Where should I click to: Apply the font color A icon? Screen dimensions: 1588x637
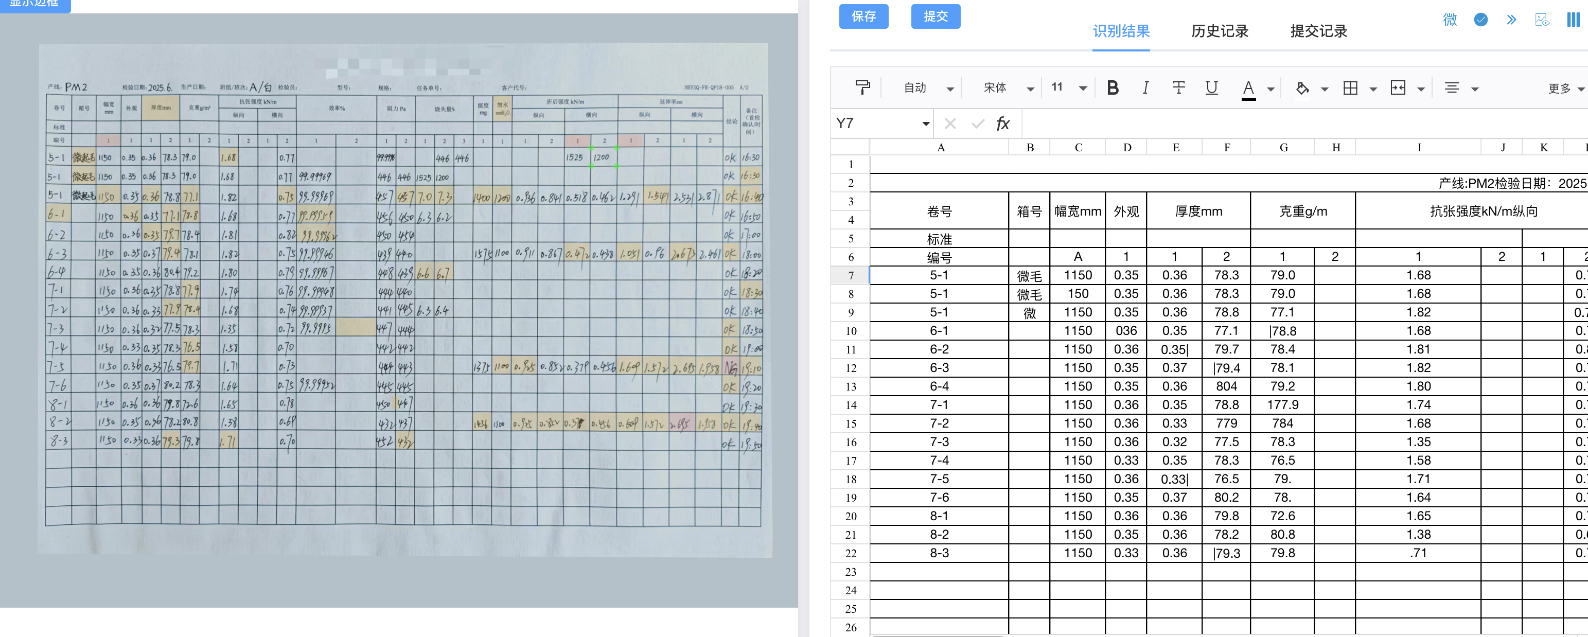click(x=1248, y=89)
